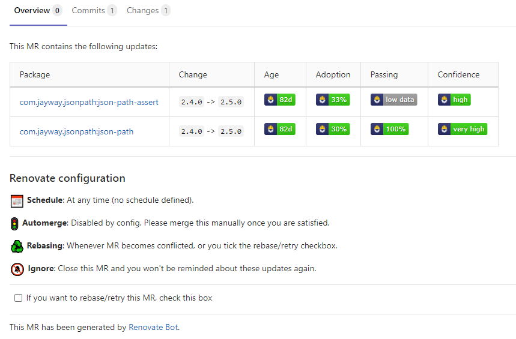
Task: Click the Commits count badge 1
Action: click(x=112, y=11)
